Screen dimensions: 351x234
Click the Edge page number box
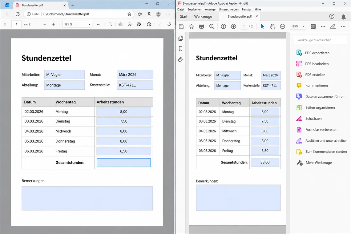pos(16,24)
